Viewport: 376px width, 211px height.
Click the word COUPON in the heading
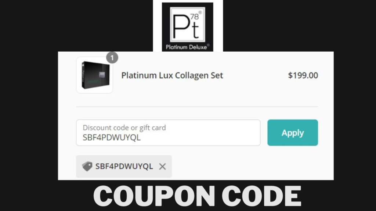154,196
